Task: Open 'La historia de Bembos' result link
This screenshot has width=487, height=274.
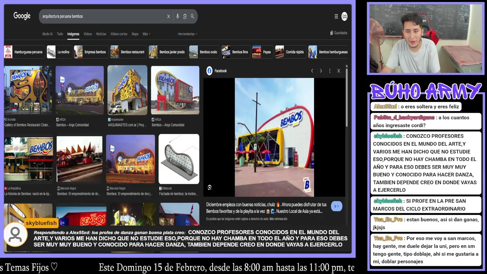Action: pos(27,194)
